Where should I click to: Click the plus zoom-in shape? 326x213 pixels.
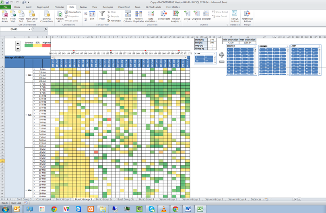[222, 55]
